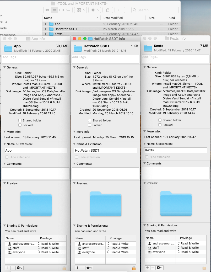Sort files by Name column header
The width and height of the screenshot is (211, 272).
click(x=71, y=18)
